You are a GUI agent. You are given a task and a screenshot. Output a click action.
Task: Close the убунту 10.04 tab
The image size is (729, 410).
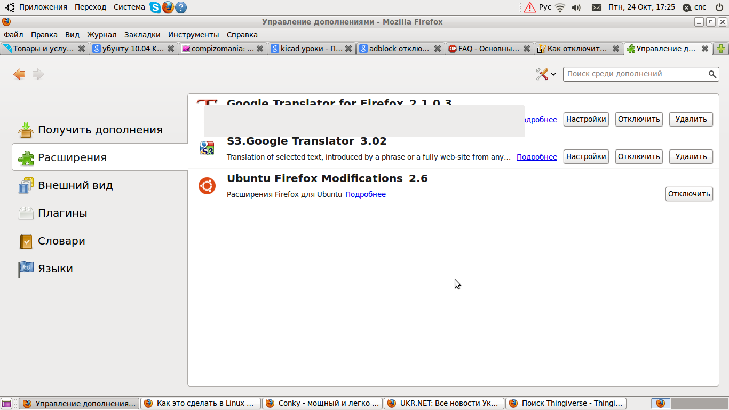(x=171, y=49)
